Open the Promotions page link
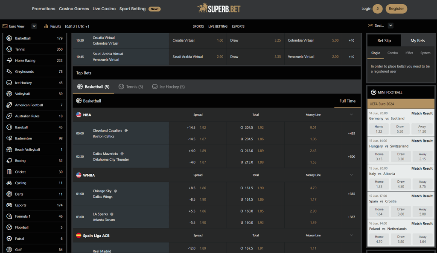 44,8
